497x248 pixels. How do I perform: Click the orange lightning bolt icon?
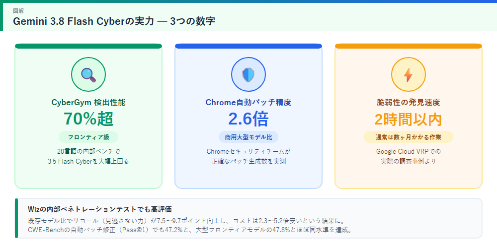click(408, 75)
